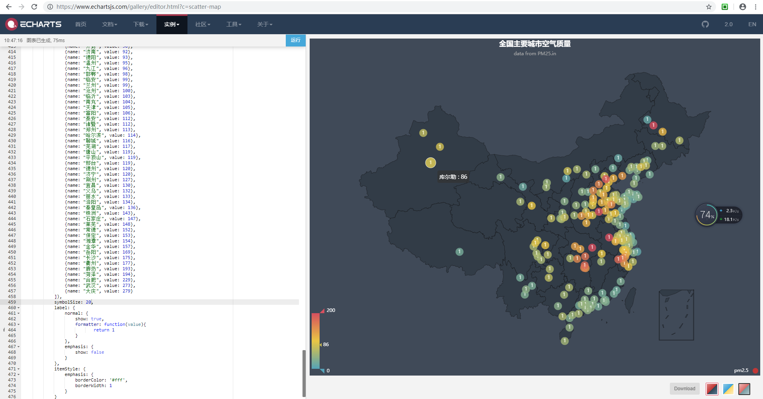The image size is (763, 399).
Task: Click the browser profile avatar icon
Action: [x=742, y=6]
